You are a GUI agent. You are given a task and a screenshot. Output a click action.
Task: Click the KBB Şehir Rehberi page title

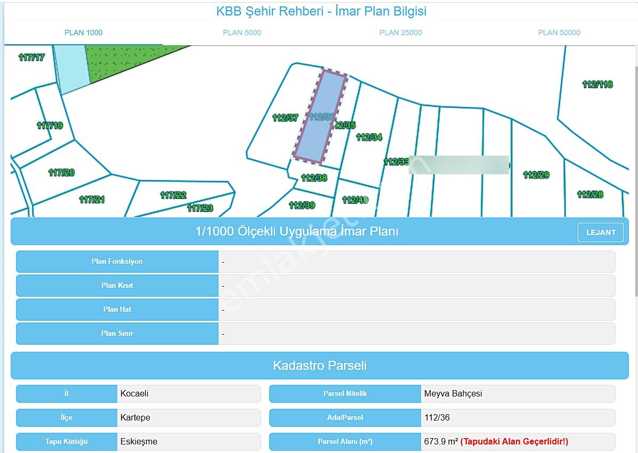321,11
